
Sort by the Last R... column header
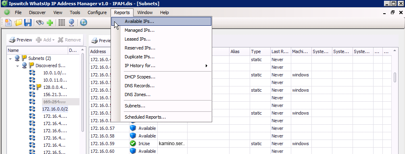281,51
